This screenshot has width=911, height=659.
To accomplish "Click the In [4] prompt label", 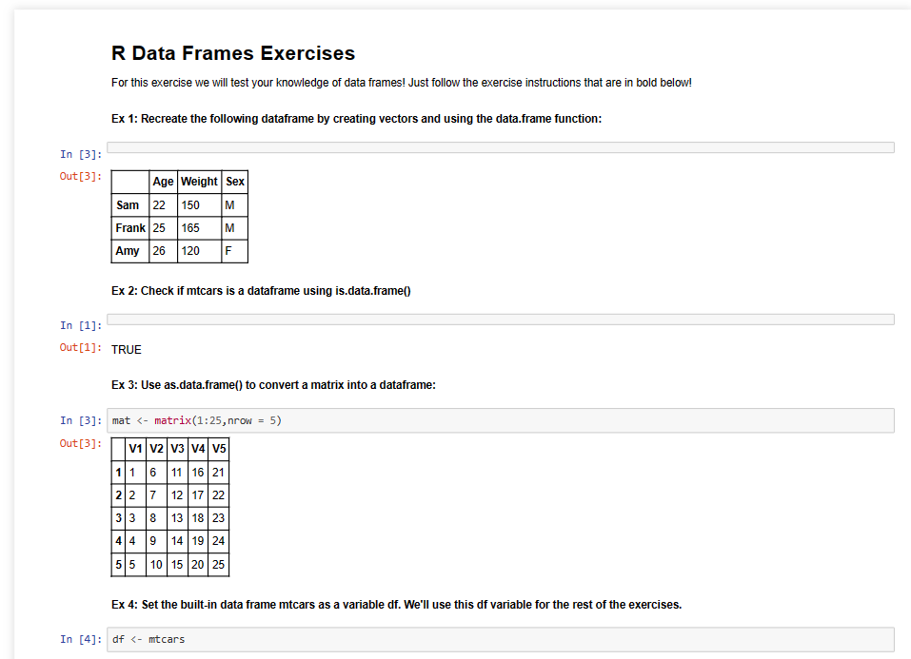I will tap(81, 639).
